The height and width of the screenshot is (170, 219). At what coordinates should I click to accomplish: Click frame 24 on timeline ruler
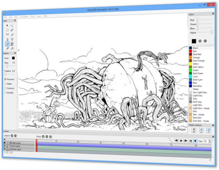[78, 142]
